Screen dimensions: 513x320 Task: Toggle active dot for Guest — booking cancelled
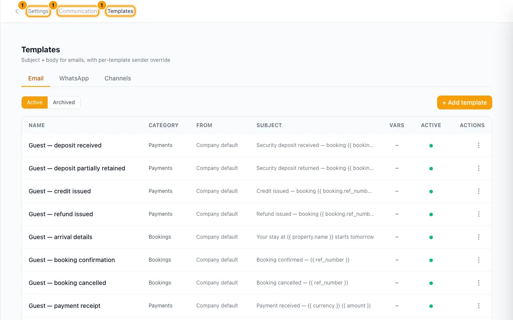431,283
